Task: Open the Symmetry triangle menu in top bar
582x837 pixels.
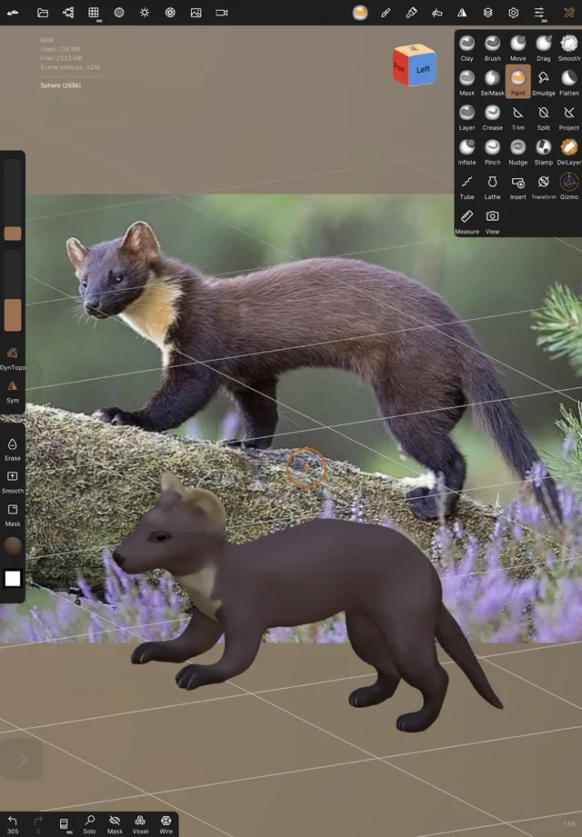Action: pyautogui.click(x=462, y=13)
